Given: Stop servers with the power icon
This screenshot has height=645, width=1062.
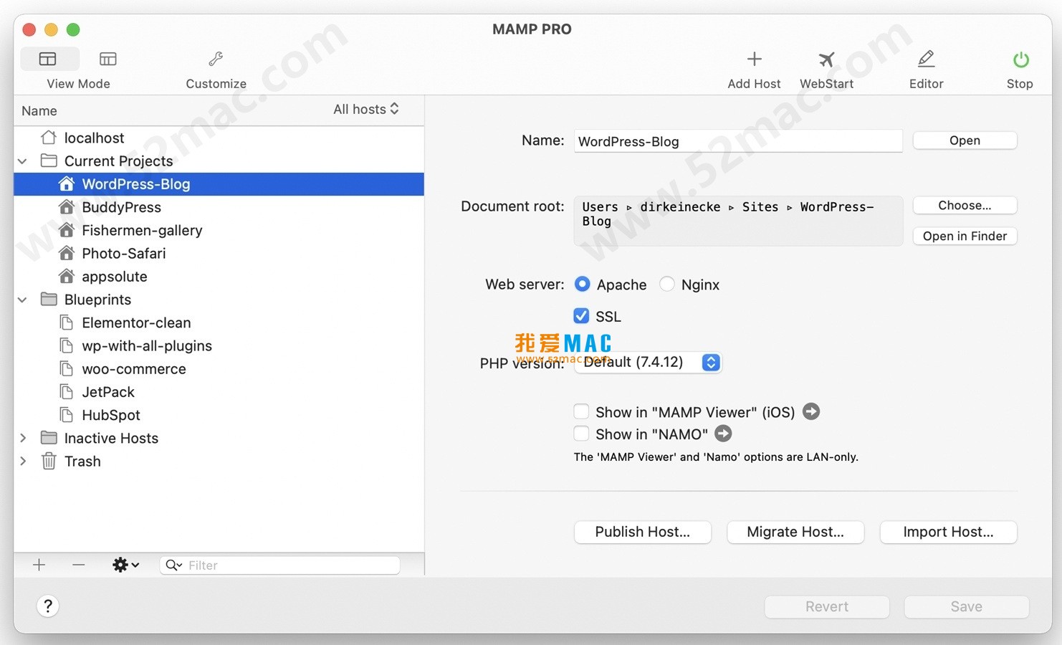Looking at the screenshot, I should tap(1020, 59).
